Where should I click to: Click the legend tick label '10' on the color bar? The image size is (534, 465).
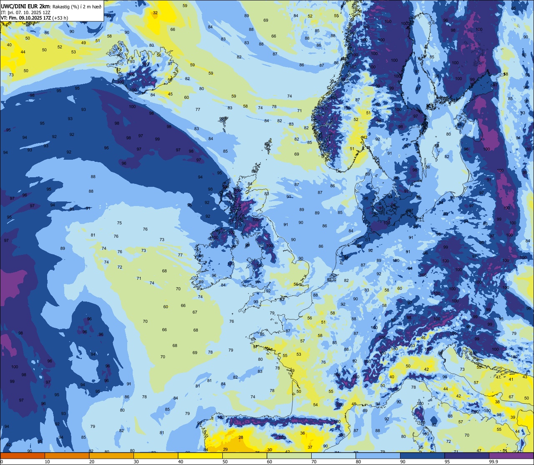[x=47, y=462]
